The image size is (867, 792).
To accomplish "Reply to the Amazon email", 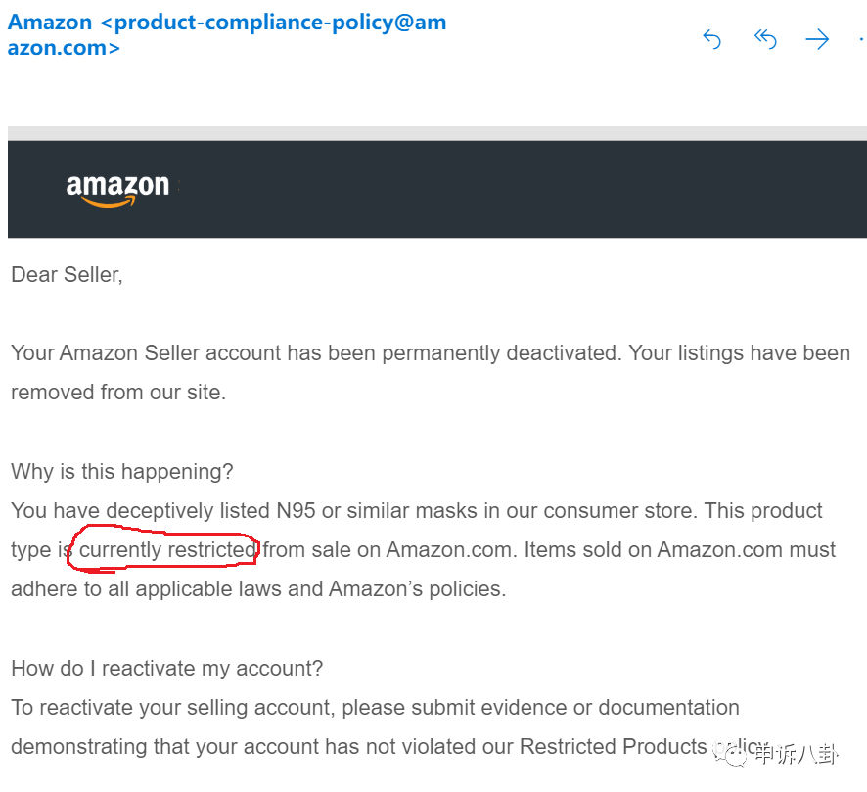I will pyautogui.click(x=711, y=39).
